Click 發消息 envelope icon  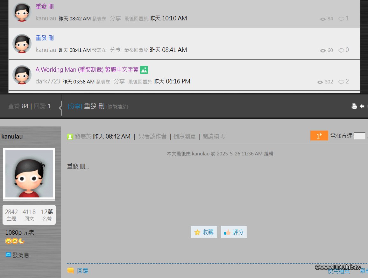coord(8,254)
